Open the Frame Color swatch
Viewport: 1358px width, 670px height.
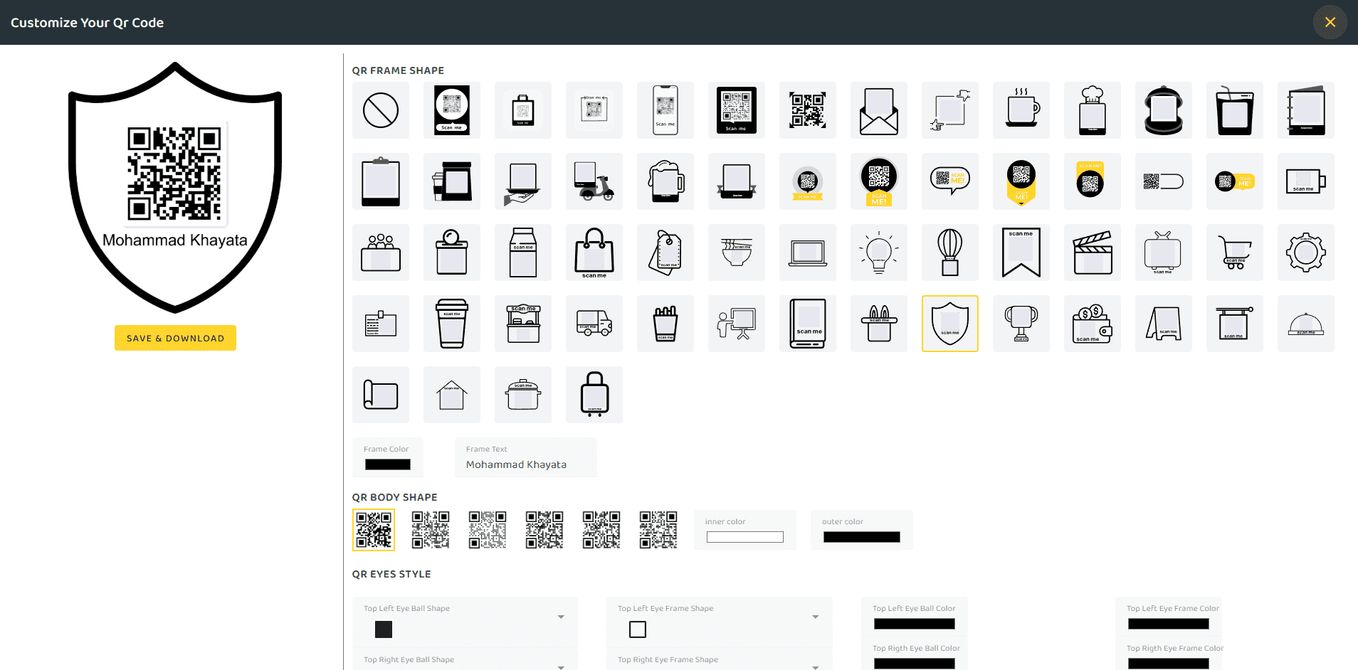(x=388, y=464)
